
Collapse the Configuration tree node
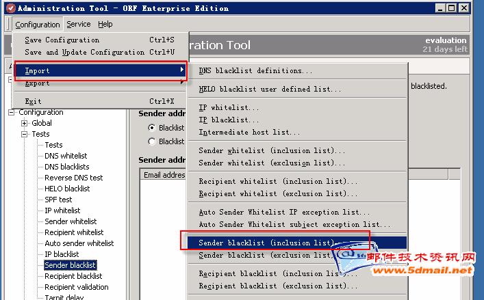[x=12, y=112]
